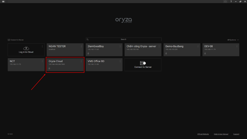Screen dimensions: 247x139
Task: Open options menu for Oryza Cloud
Action: pos(81,61)
